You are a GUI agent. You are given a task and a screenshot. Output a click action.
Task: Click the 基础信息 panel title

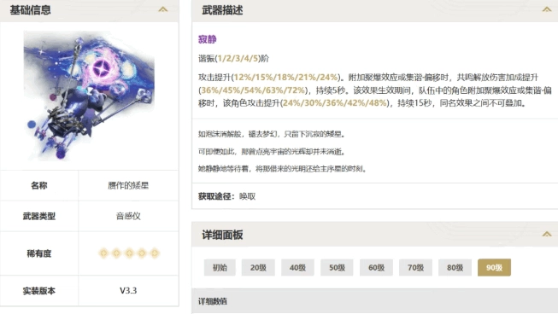click(30, 10)
